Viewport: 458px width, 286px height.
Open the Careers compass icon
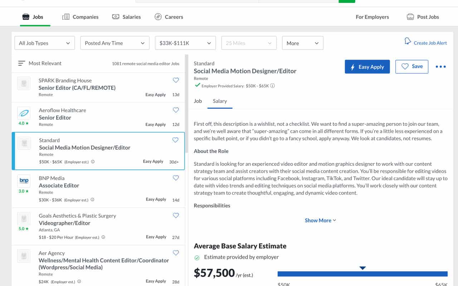point(157,16)
